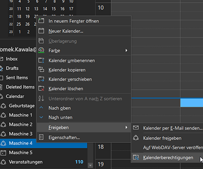Click the Kalender kopieren copy icon
The width and height of the screenshot is (203, 169).
(x=42, y=70)
